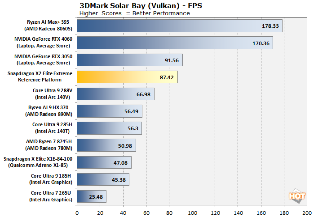Click the 0 tick on the x-axis
The height and width of the screenshot is (217, 318).
click(77, 213)
